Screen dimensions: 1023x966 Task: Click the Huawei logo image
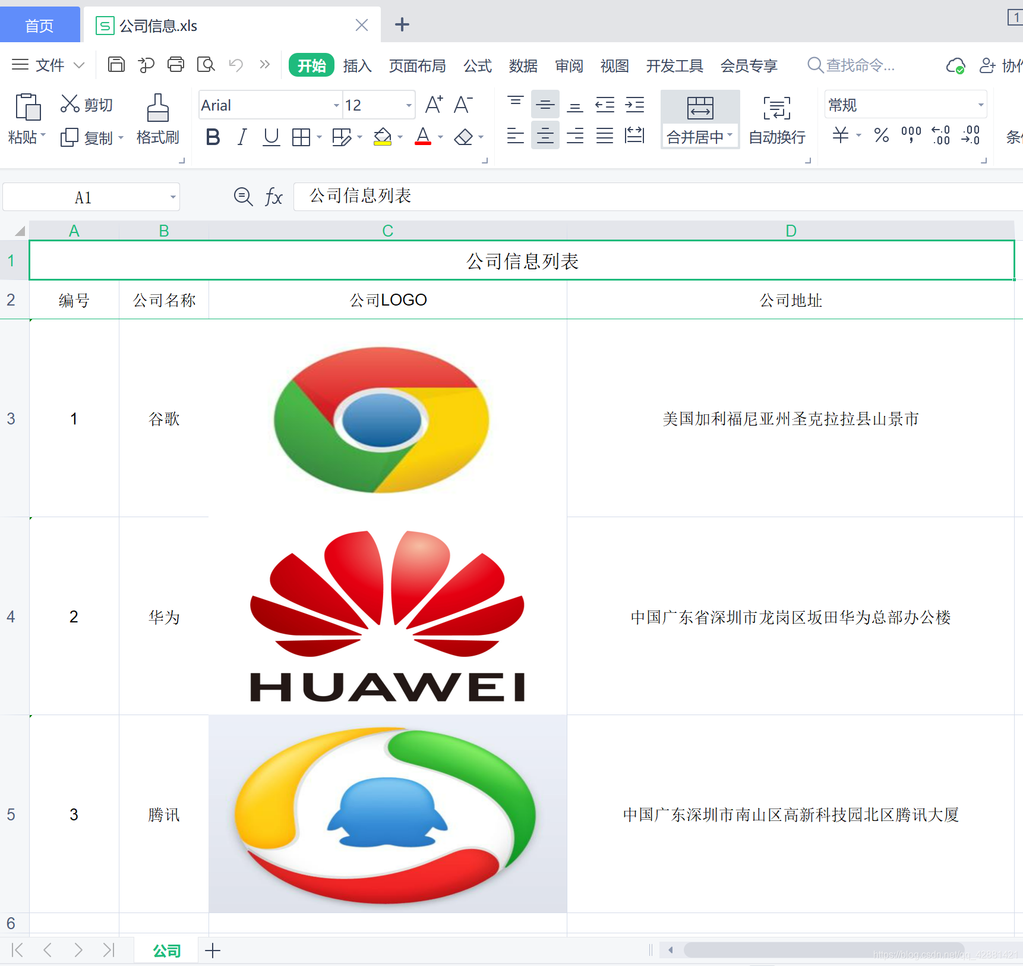[387, 616]
